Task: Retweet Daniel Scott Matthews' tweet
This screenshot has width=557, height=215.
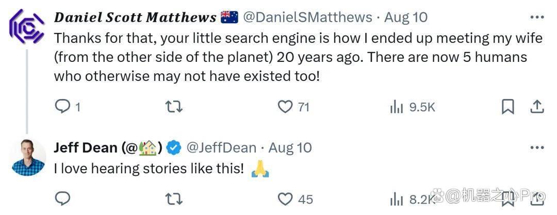Action: pyautogui.click(x=174, y=107)
